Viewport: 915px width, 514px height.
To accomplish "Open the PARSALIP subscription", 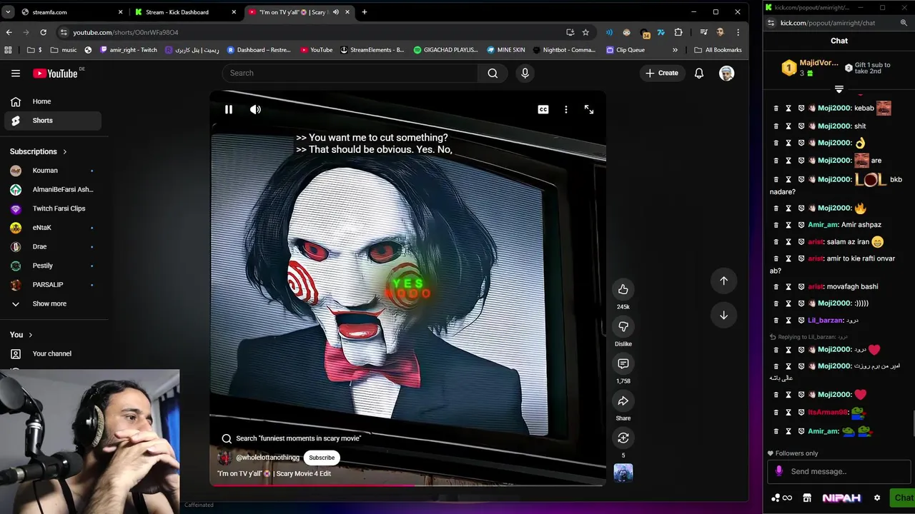I will pyautogui.click(x=51, y=285).
